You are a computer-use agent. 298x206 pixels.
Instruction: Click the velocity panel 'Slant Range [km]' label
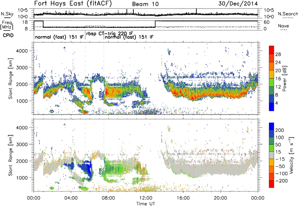[10, 155]
